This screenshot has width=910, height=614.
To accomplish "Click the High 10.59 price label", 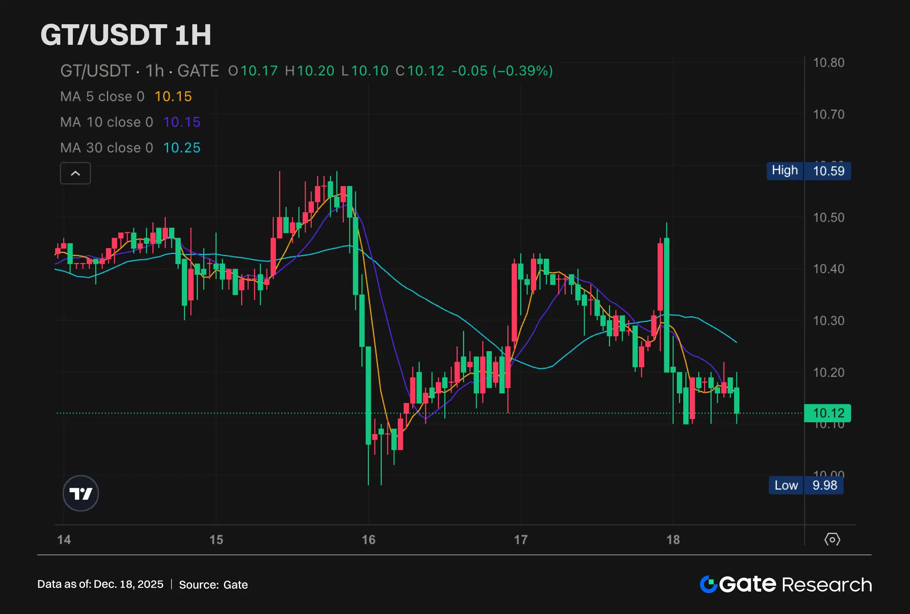I will (x=809, y=171).
